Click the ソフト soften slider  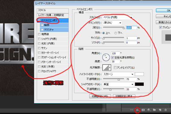[113, 43]
